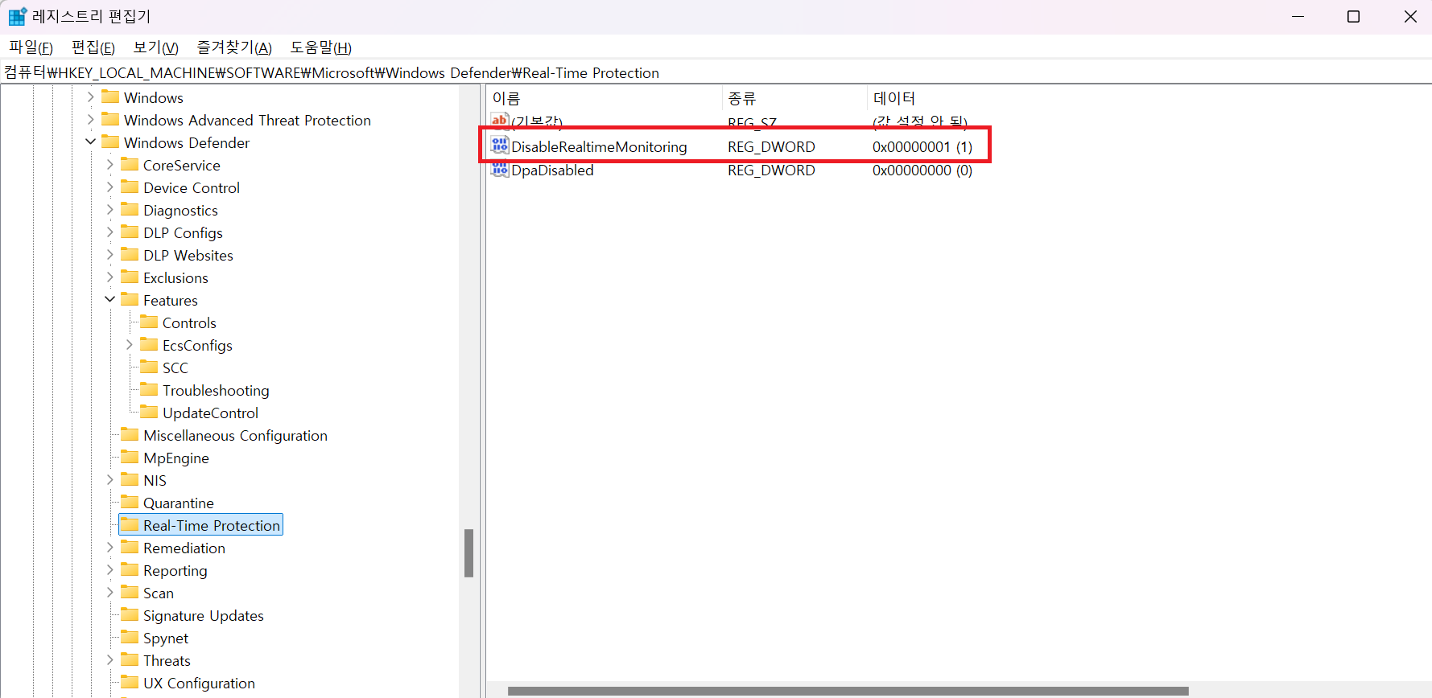
Task: Click the Windows Defender folder icon
Action: click(110, 142)
